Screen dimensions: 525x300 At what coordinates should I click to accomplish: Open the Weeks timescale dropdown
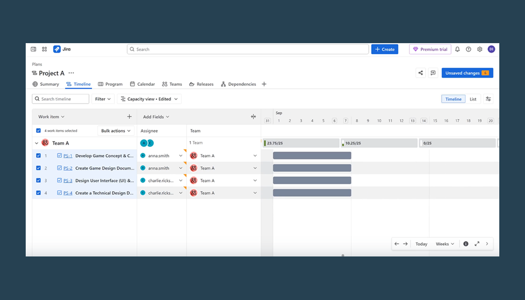point(445,244)
